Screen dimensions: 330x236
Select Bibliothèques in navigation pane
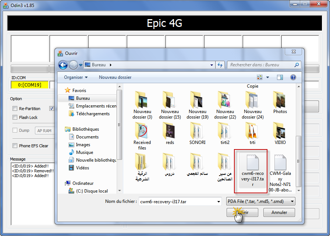(82, 129)
